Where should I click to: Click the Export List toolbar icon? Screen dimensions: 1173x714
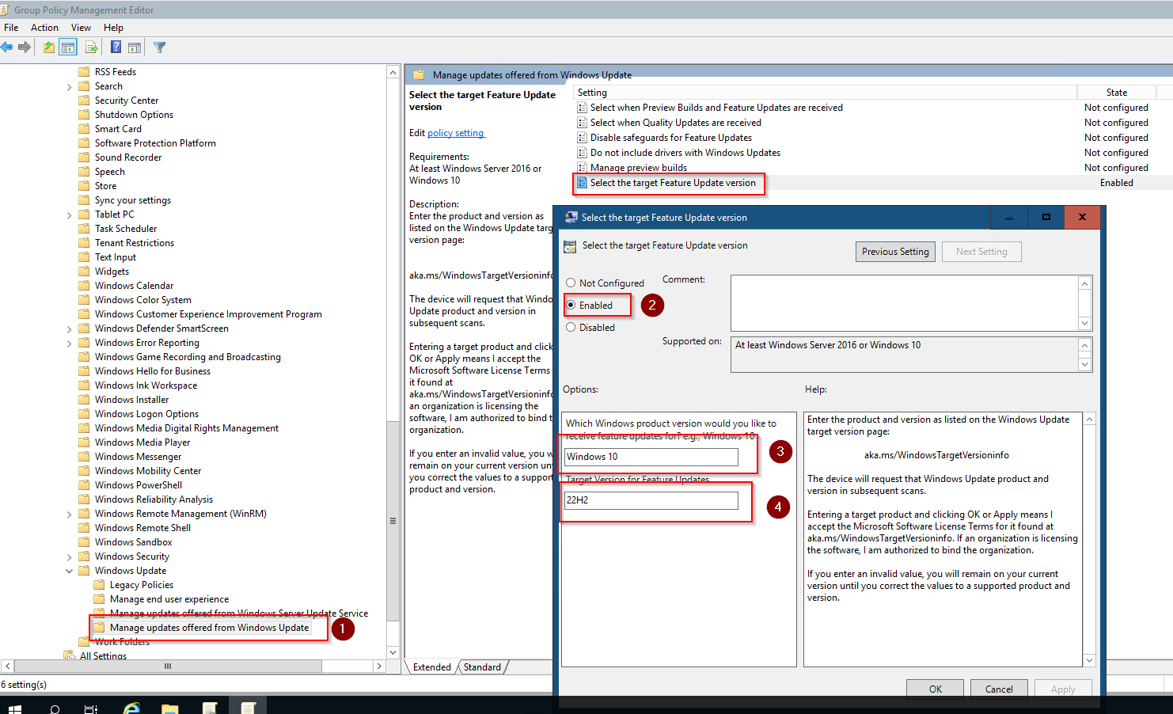[92, 47]
